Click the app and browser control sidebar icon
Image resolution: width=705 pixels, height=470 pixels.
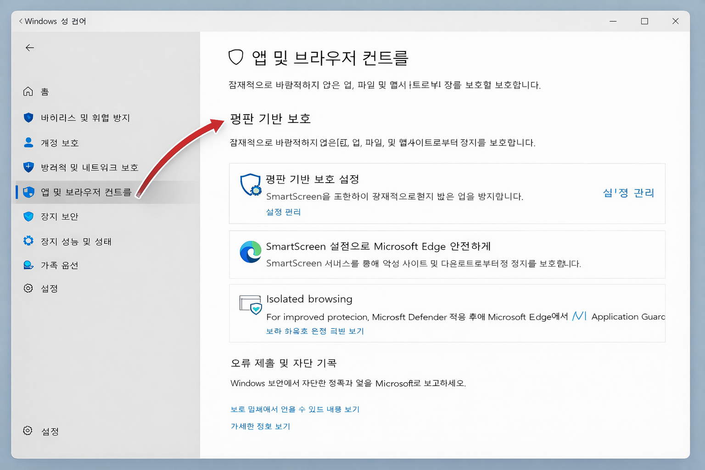(x=28, y=192)
